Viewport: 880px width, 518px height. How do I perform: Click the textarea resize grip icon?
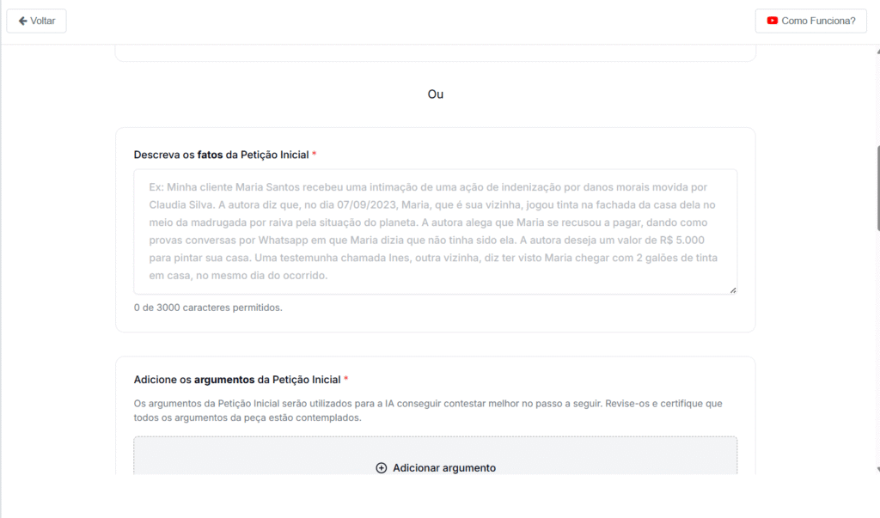click(x=732, y=290)
